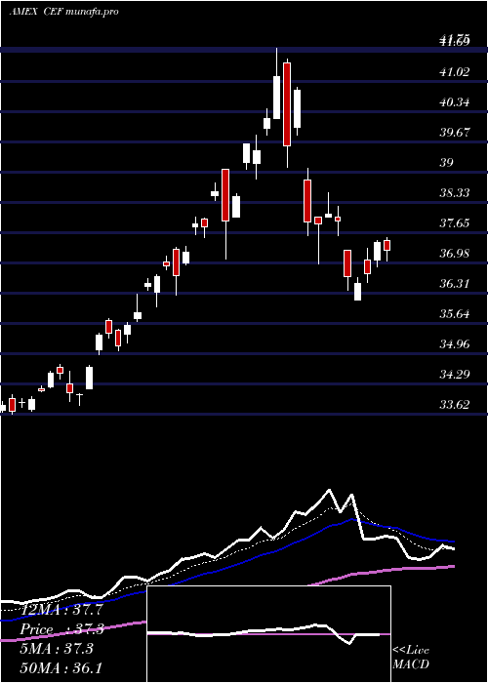Click the MACD inset panel chart
The image size is (488, 683).
pyautogui.click(x=268, y=634)
